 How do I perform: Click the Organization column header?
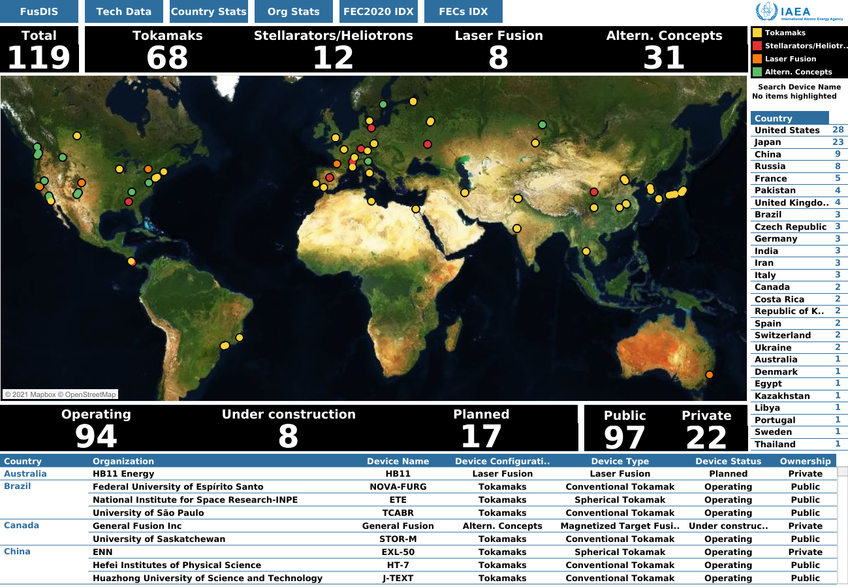pos(123,461)
